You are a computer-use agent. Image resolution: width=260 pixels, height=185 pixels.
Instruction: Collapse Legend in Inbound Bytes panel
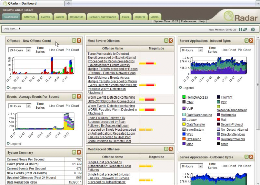coord(186,88)
